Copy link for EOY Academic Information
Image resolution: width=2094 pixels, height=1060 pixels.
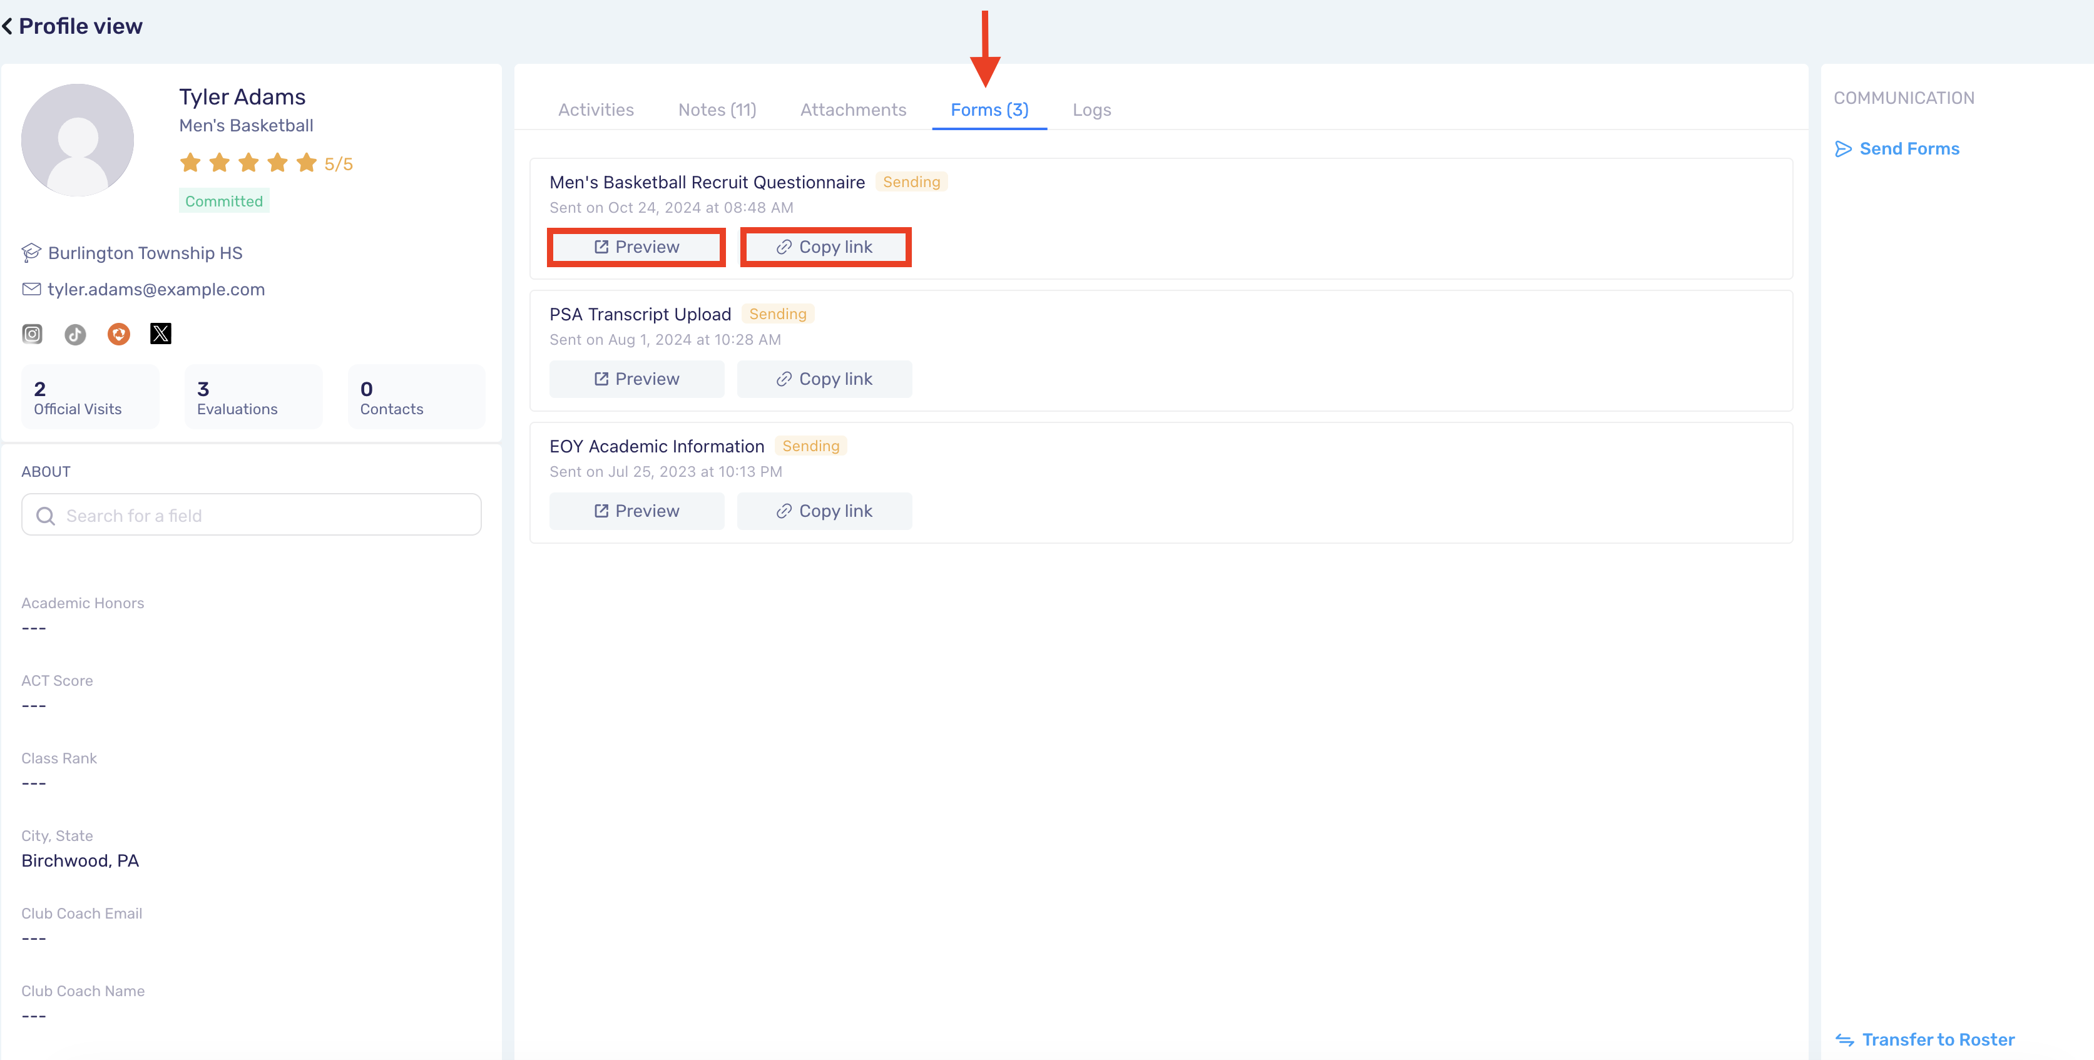coord(824,511)
